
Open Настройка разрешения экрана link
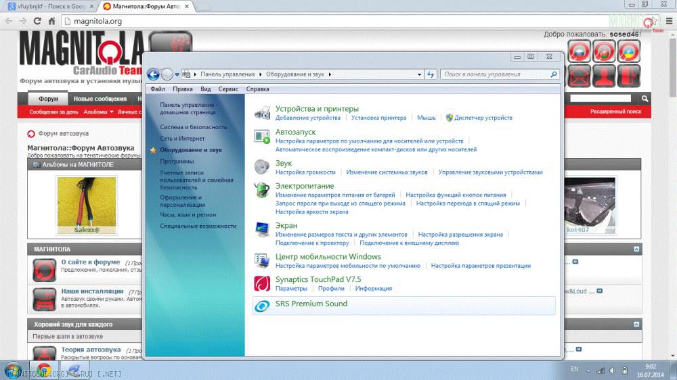click(x=460, y=235)
